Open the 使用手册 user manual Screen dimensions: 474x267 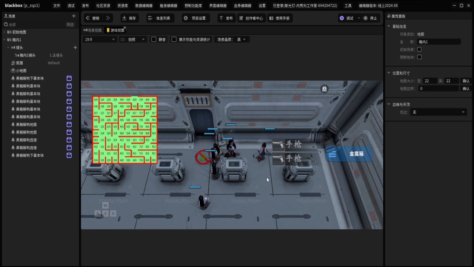click(279, 18)
